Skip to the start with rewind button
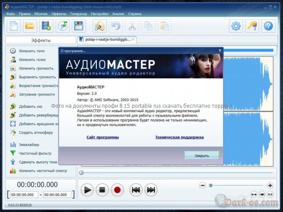 pos(136,190)
